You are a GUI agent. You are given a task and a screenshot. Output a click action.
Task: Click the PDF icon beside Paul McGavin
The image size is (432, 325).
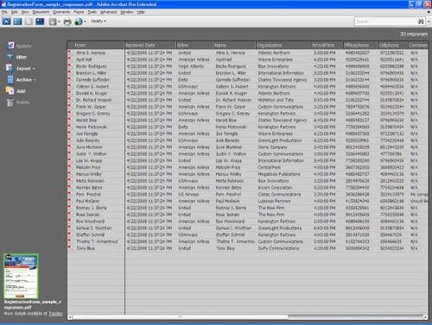[x=70, y=201]
